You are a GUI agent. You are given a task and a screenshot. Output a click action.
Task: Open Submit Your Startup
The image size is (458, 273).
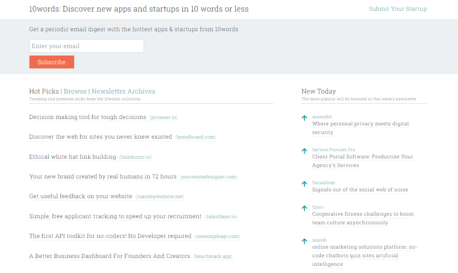click(398, 8)
